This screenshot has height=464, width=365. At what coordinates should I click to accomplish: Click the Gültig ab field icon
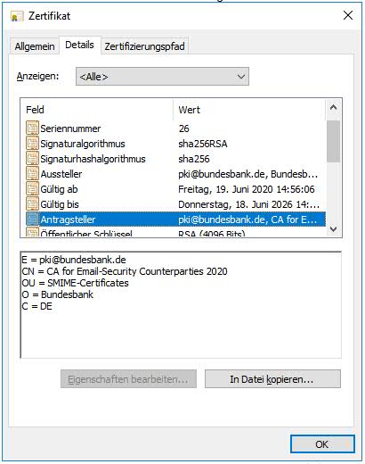tap(32, 189)
